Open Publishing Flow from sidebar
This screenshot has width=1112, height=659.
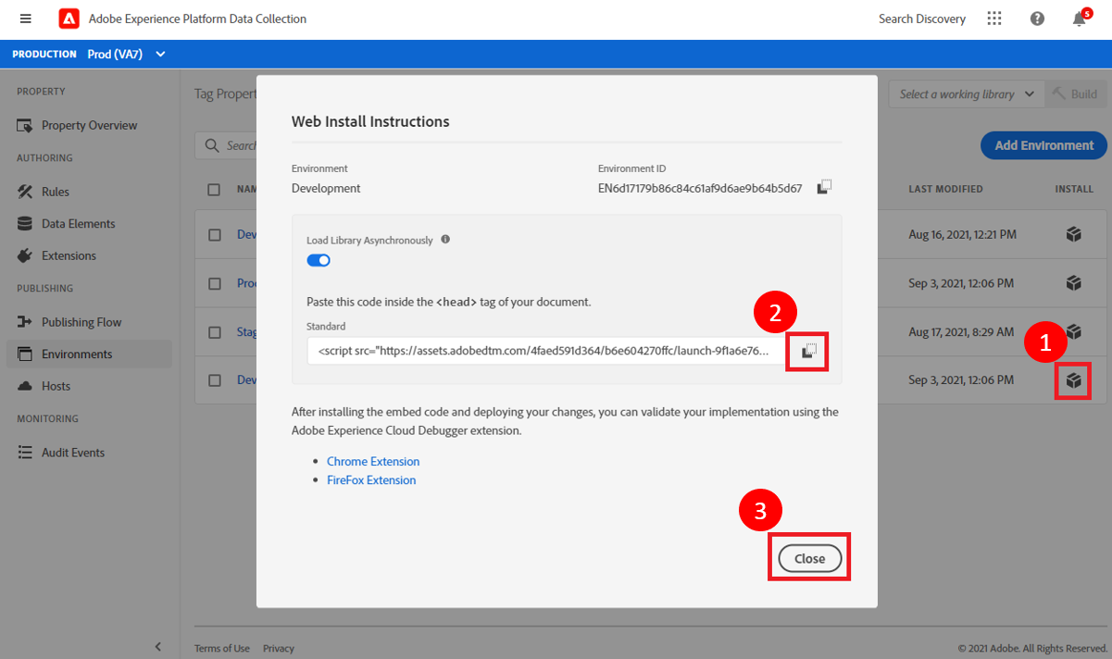[x=81, y=322]
